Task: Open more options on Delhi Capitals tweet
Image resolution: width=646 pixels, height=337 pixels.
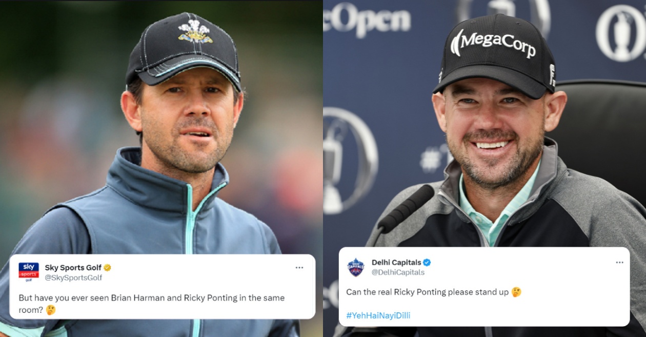Action: (619, 263)
